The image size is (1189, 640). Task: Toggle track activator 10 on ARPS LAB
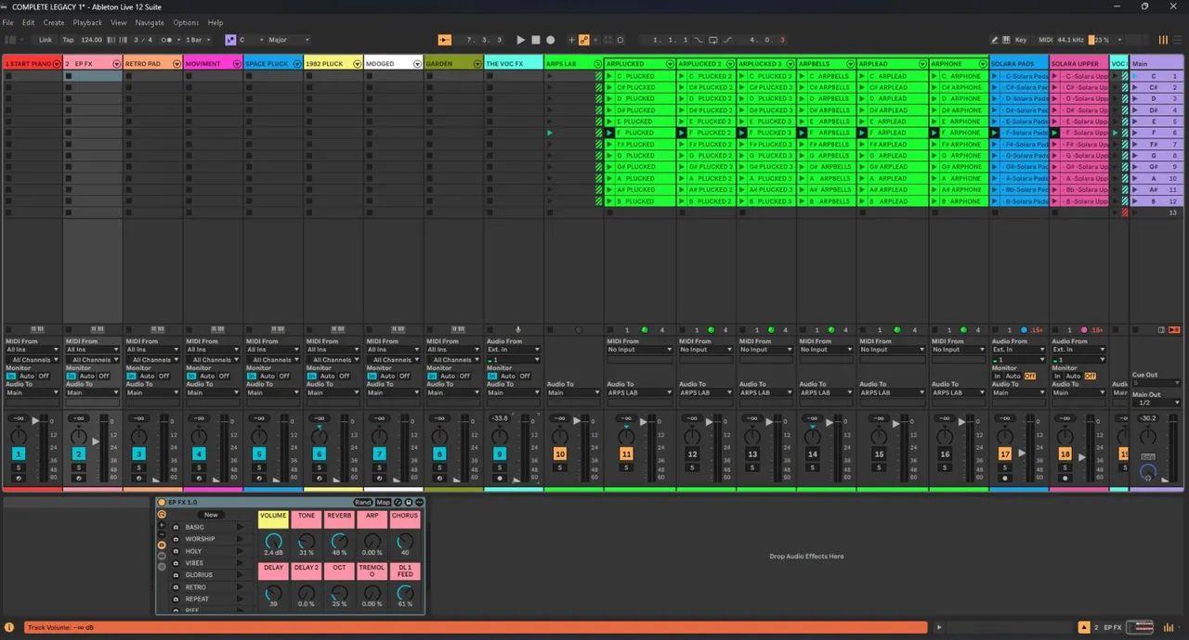[x=560, y=454]
